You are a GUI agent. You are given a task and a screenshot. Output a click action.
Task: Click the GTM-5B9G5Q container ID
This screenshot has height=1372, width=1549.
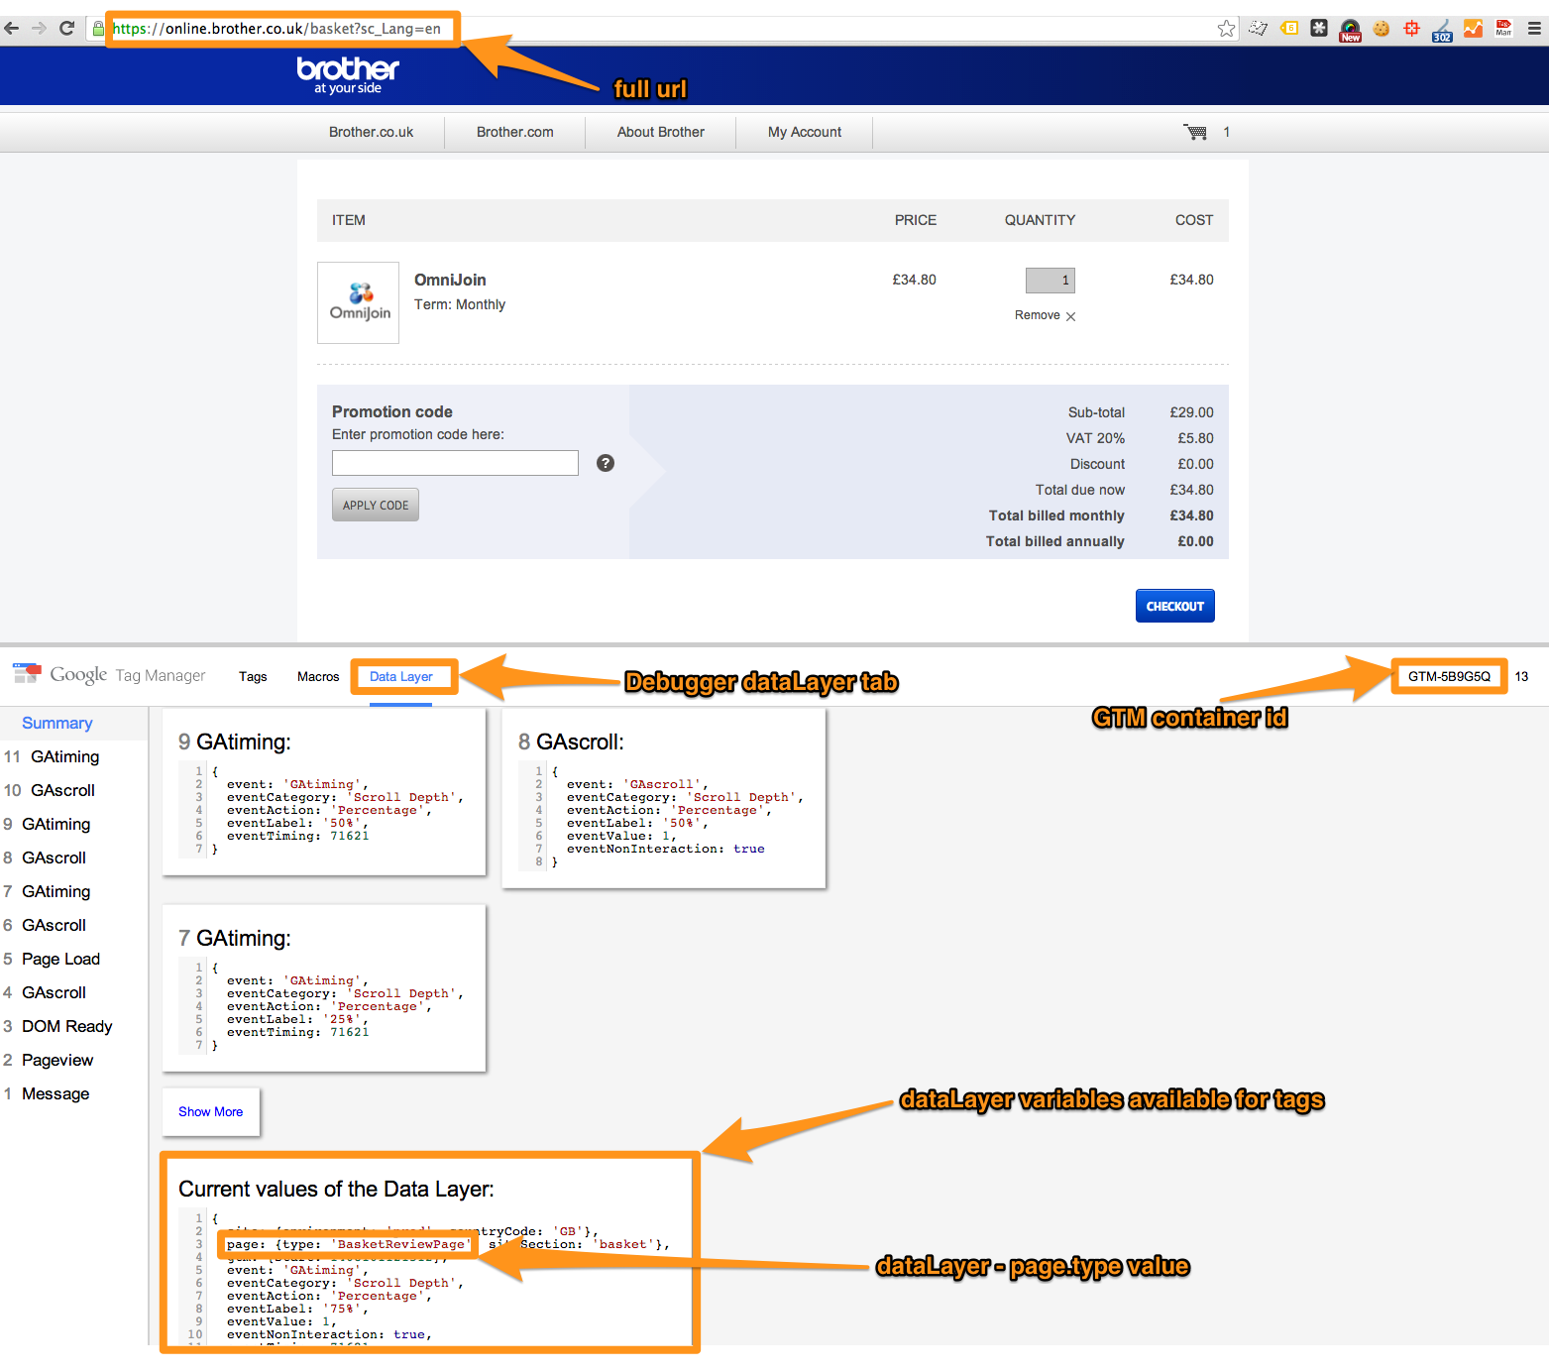click(x=1449, y=676)
